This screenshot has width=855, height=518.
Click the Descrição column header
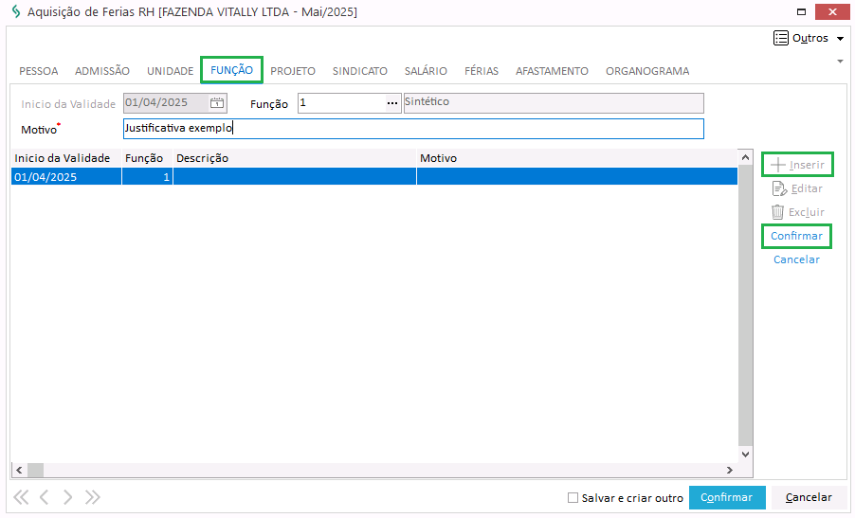click(295, 158)
